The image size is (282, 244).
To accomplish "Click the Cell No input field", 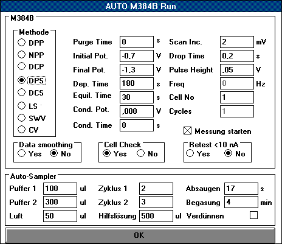I will click(x=237, y=97).
